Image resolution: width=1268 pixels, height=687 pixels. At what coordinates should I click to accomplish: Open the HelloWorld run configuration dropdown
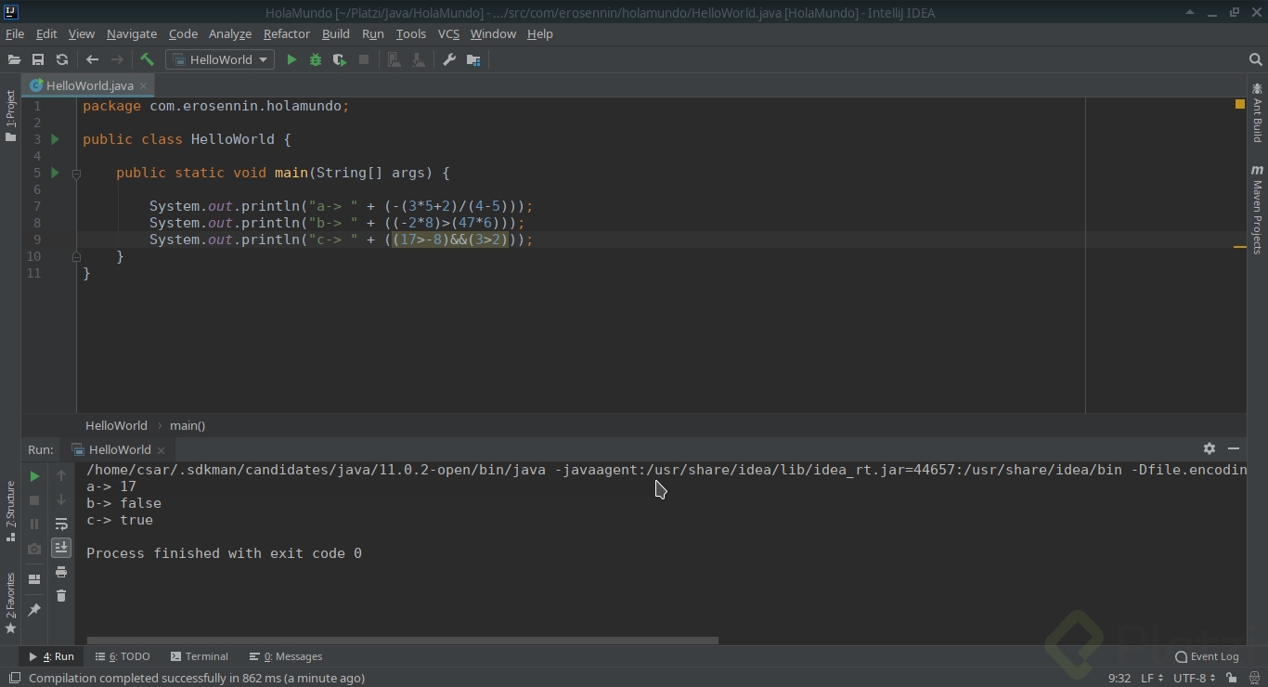coord(220,59)
